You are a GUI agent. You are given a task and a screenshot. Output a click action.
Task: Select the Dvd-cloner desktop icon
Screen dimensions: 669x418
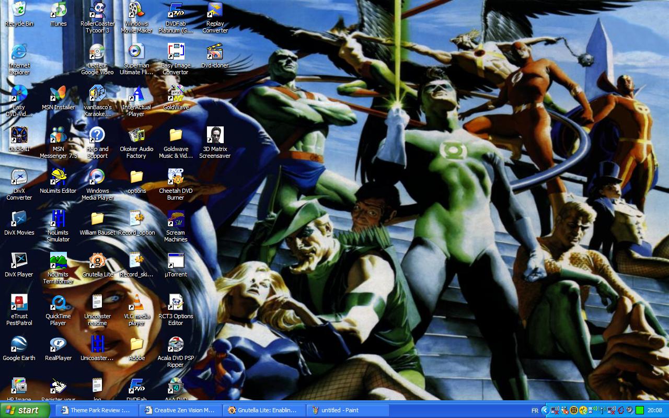point(215,56)
